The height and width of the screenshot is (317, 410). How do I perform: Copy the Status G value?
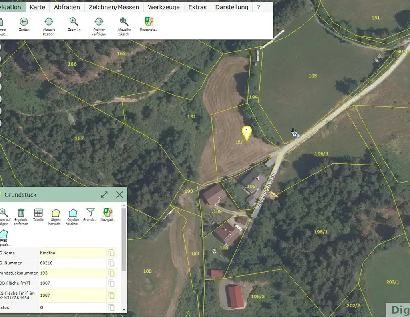pos(111,307)
